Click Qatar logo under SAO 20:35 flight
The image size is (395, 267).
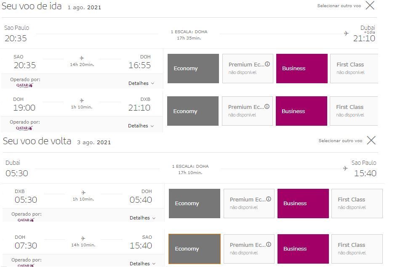(x=25, y=85)
